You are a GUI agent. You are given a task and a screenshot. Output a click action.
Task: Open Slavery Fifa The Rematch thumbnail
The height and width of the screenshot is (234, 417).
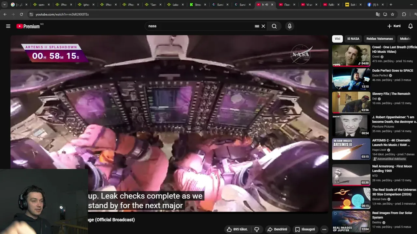(351, 102)
